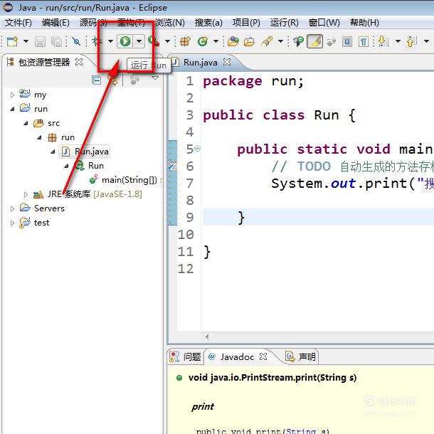This screenshot has width=434, height=434.
Task: Click the editor horizontal scrollbar left arrow
Action: click(207, 337)
